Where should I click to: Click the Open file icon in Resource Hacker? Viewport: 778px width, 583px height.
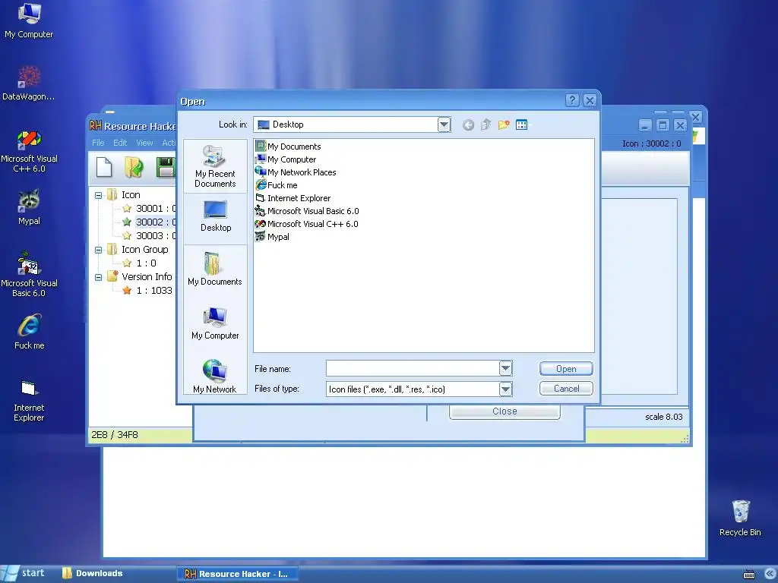134,167
